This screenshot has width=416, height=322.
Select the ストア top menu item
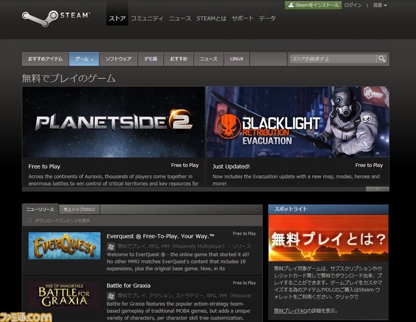coord(117,18)
